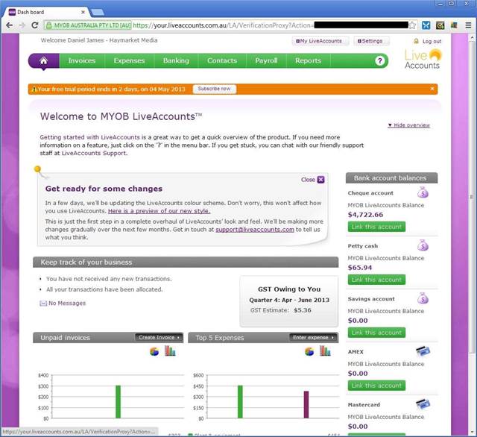Open the new style preview link
This screenshot has height=437, width=477.
159,211
